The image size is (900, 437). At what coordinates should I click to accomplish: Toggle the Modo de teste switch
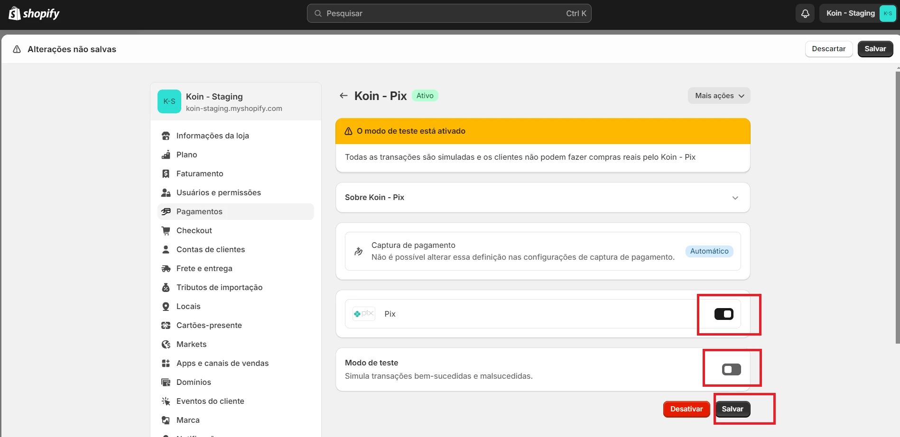(732, 369)
